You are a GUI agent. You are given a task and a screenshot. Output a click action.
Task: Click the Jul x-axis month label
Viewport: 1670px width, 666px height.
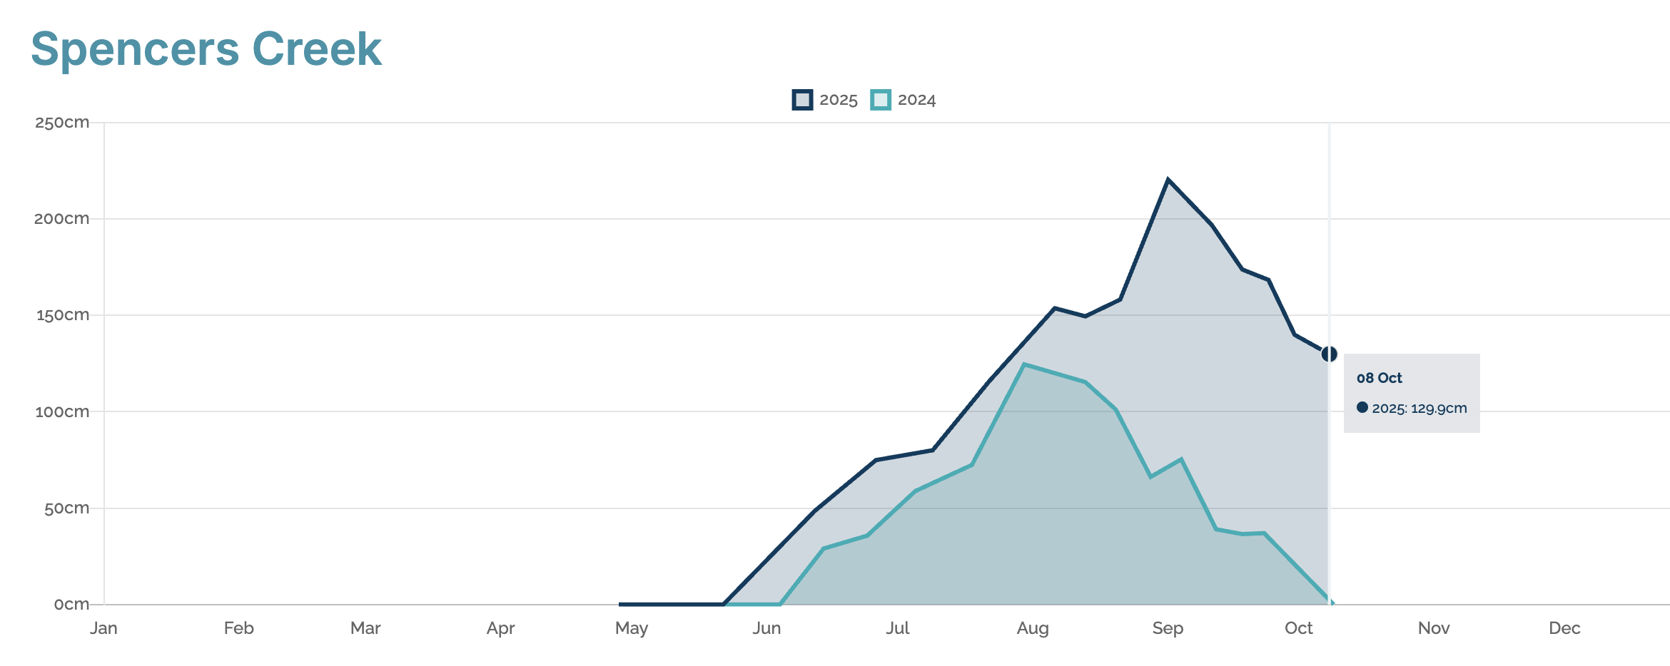click(x=897, y=628)
